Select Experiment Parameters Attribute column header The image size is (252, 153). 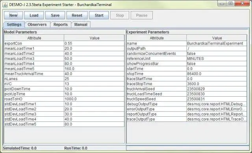[x=157, y=38]
